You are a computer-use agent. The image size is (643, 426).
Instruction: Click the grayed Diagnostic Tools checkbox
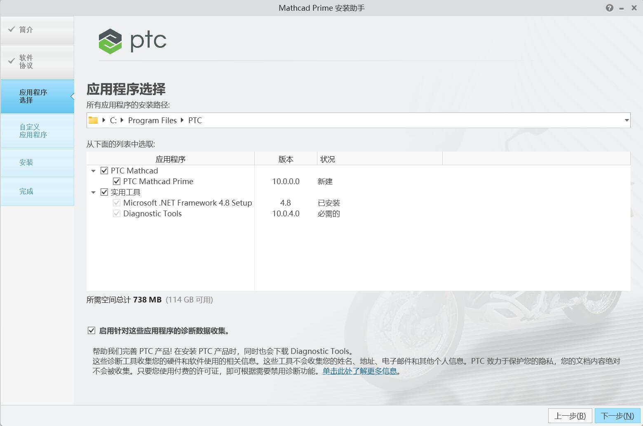click(x=117, y=213)
